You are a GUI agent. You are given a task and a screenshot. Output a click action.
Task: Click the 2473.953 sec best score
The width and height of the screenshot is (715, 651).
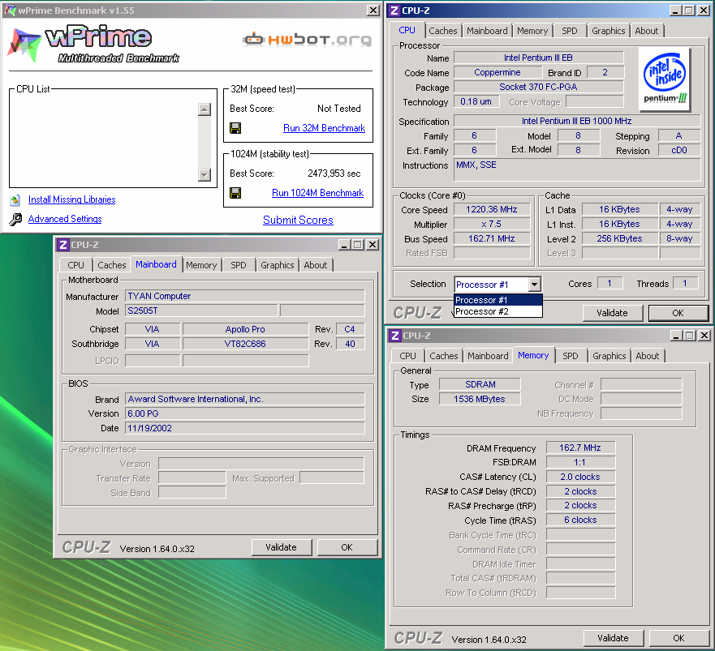(x=334, y=173)
